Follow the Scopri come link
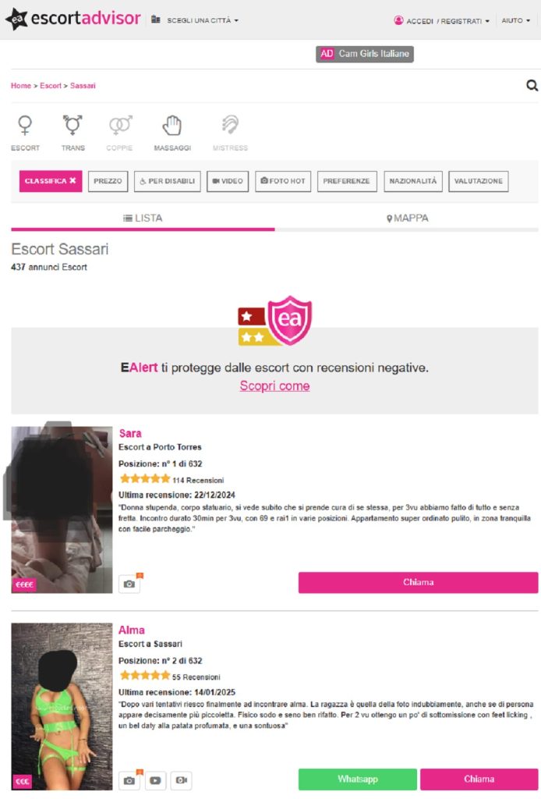The height and width of the screenshot is (799, 541). pyautogui.click(x=275, y=385)
